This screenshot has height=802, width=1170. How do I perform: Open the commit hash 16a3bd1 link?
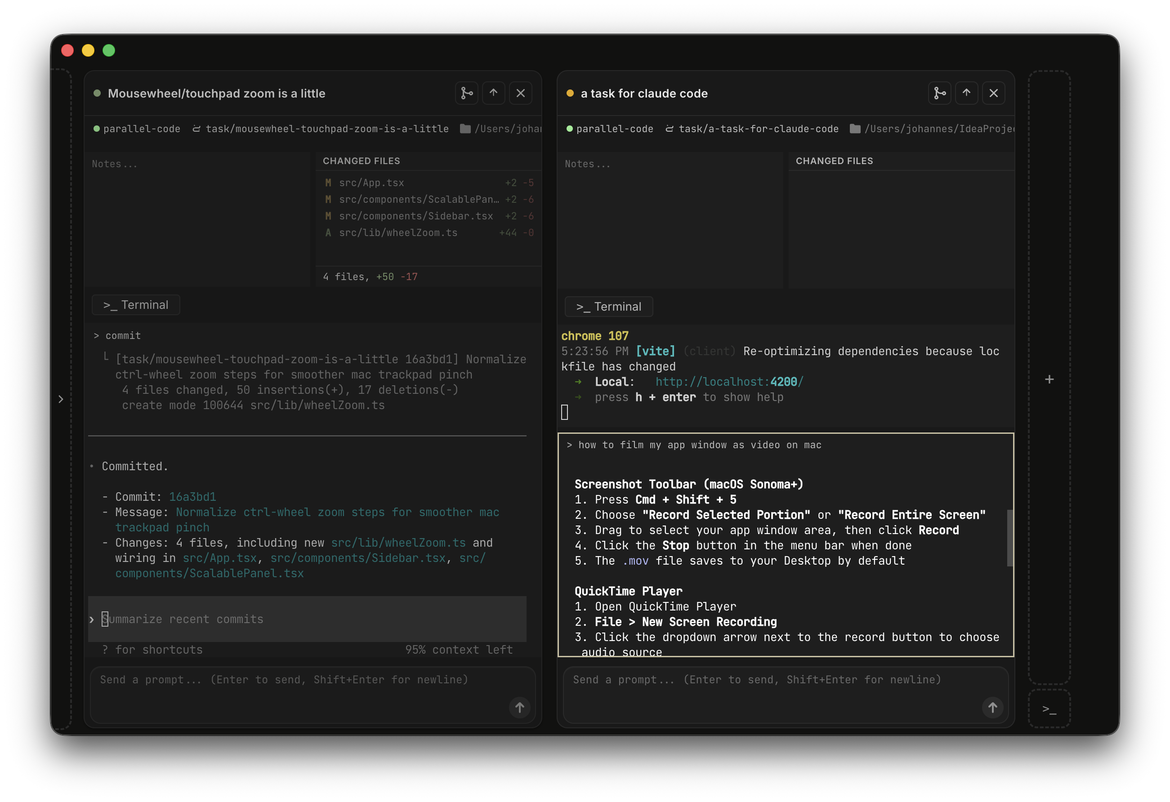(x=192, y=496)
